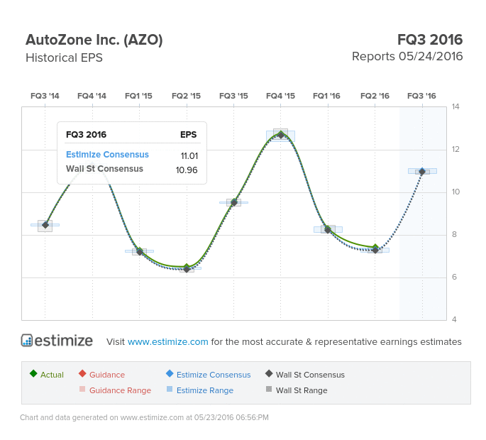Click the FQ3 2016 header at top right
The width and height of the screenshot is (486, 440).
tap(430, 40)
